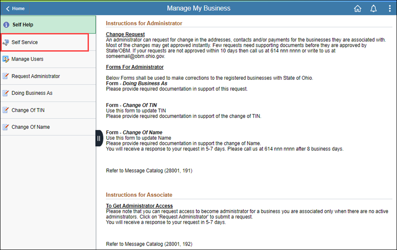Open the Self Service menu item
Screen dimensions: 397x250
click(25, 42)
